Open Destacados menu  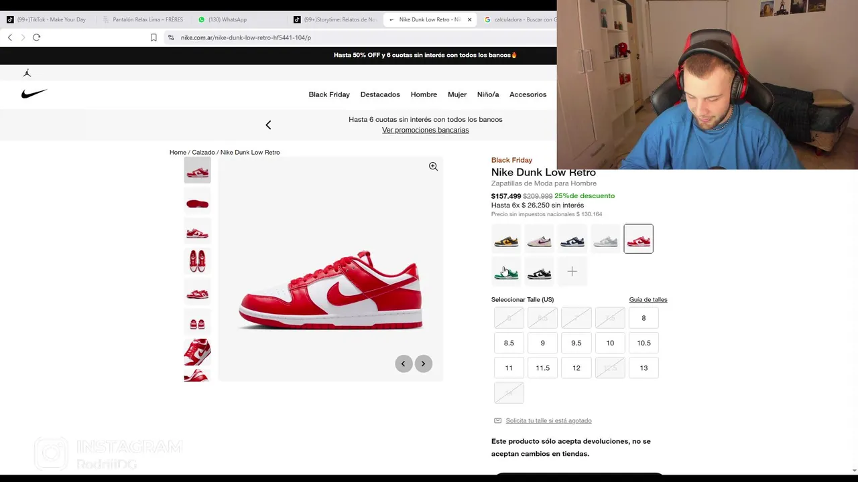pos(380,94)
